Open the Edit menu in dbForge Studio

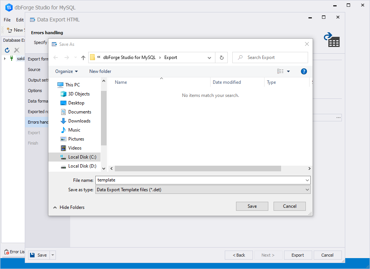[20, 20]
